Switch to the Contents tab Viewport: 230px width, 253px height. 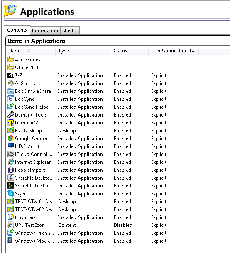click(x=17, y=30)
